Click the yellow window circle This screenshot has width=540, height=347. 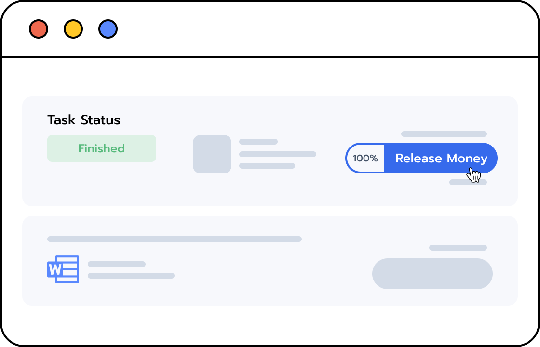pyautogui.click(x=73, y=29)
